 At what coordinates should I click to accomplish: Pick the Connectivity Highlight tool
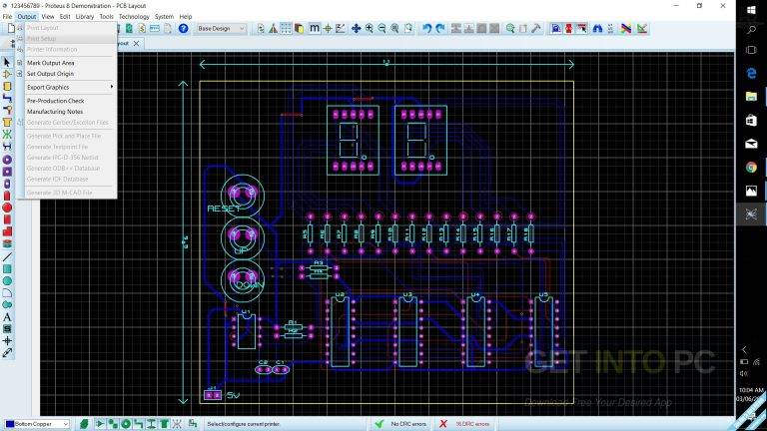click(x=6, y=146)
